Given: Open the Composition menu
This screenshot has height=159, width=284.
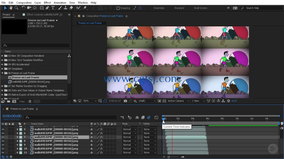Looking at the screenshot, I should [24, 3].
